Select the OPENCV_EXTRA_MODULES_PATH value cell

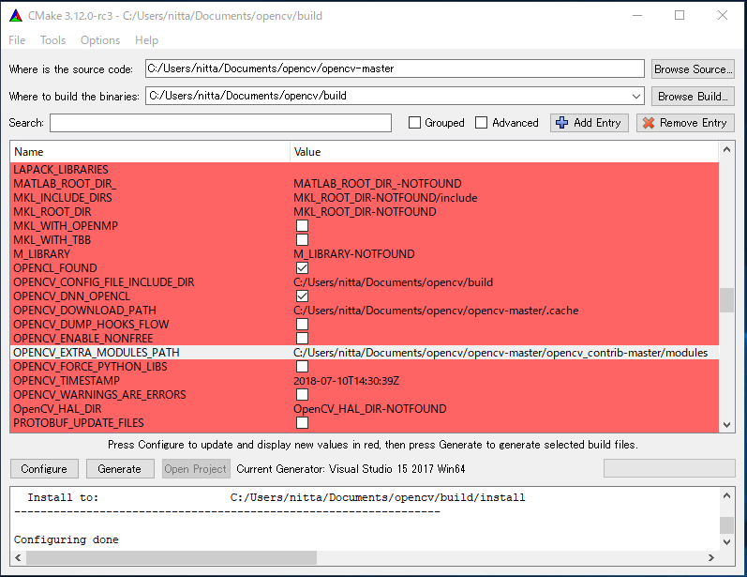(501, 353)
